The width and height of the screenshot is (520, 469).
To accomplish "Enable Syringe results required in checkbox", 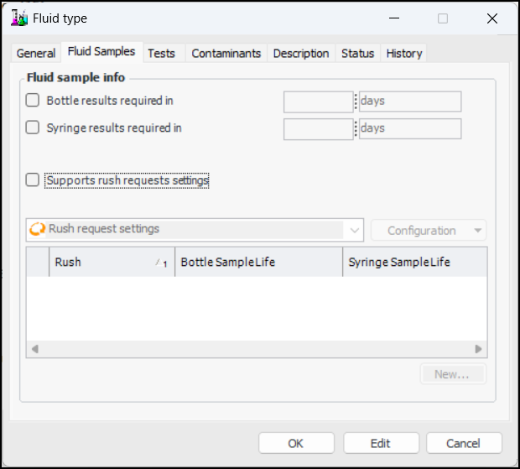I will (33, 128).
